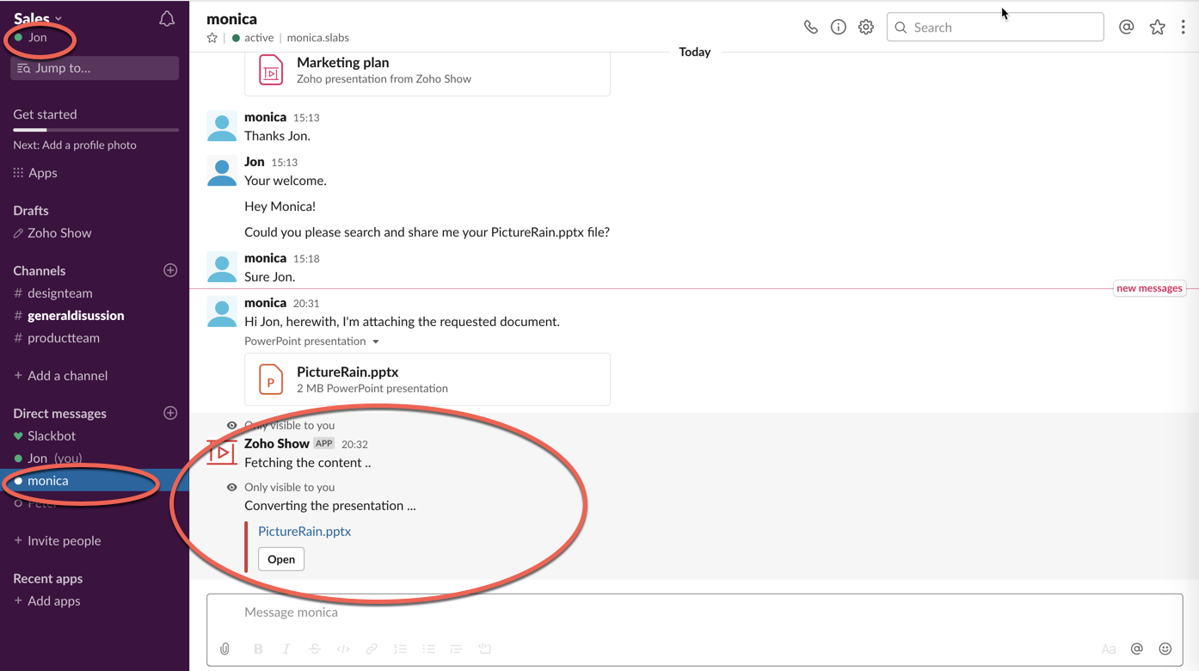The image size is (1199, 671).
Task: Select monica direct message
Action: [95, 481]
